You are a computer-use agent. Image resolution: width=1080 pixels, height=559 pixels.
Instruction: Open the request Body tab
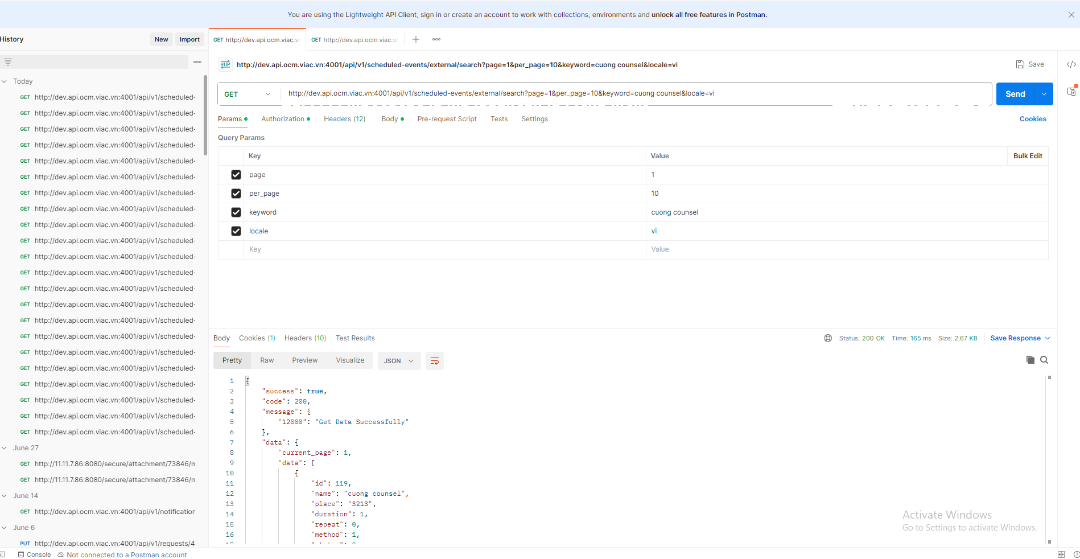click(392, 119)
